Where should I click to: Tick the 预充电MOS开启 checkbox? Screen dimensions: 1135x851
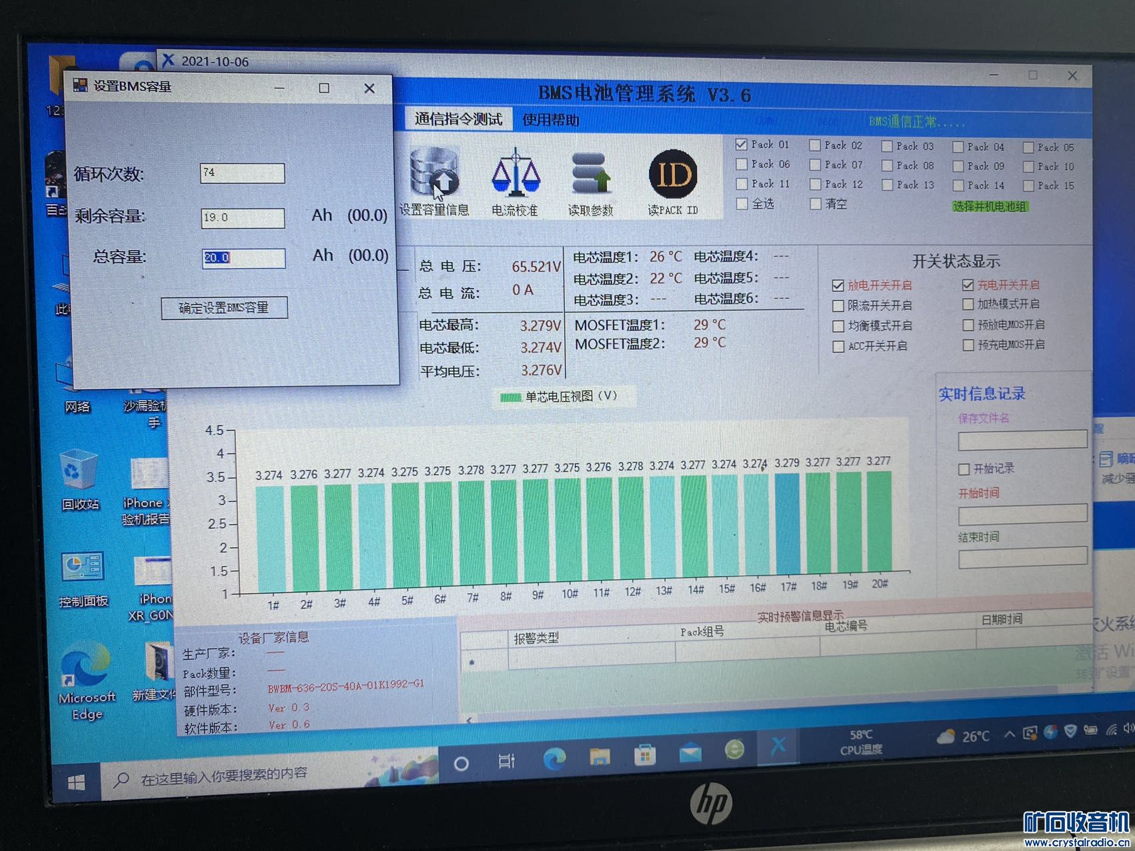[968, 345]
